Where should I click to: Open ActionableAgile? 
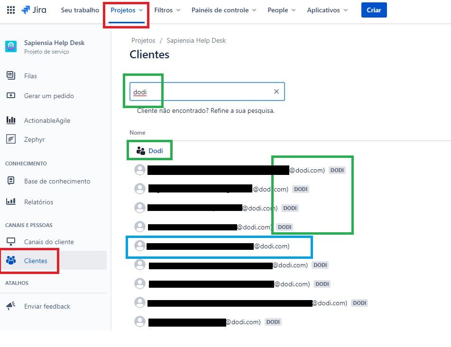point(47,120)
